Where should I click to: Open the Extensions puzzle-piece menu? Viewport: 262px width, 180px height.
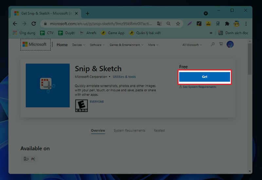pyautogui.click(x=227, y=24)
